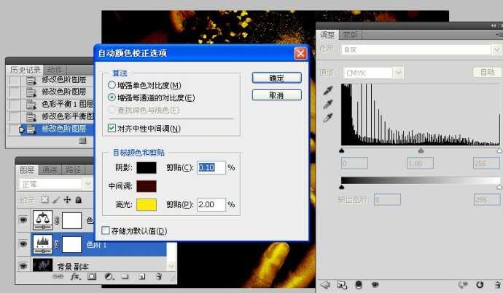503x293 pixels.
Task: Switch the Adjustments panel to expanded view
Action: [342, 284]
